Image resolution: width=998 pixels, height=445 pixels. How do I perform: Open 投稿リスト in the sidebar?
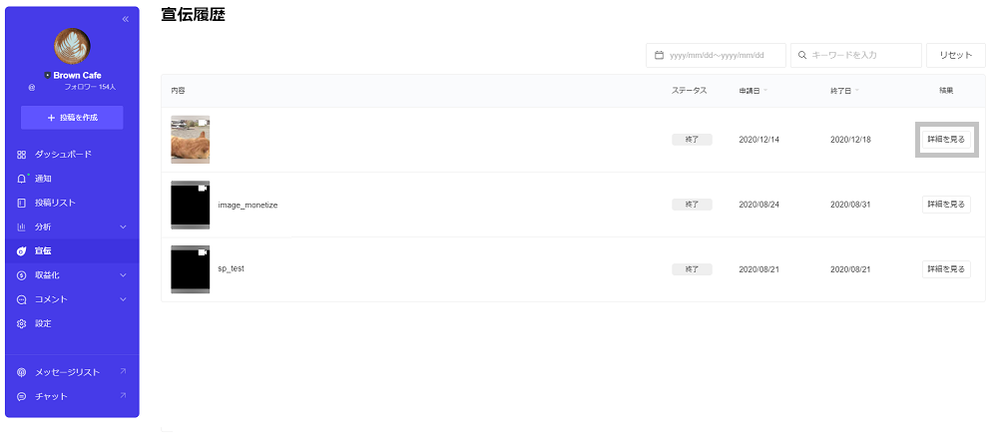(x=55, y=203)
